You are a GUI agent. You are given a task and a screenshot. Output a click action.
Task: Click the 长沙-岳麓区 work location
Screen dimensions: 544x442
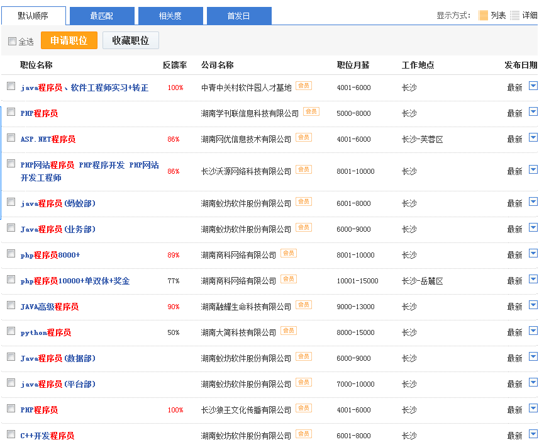[422, 281]
